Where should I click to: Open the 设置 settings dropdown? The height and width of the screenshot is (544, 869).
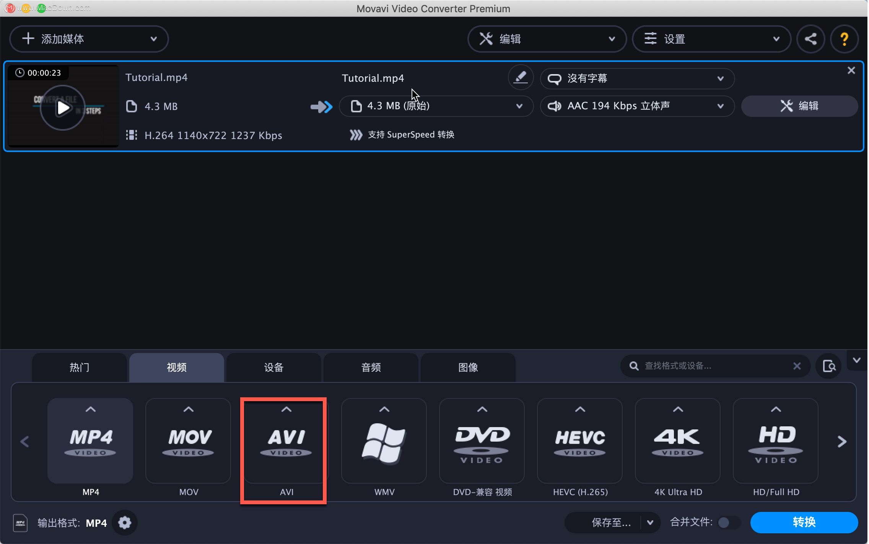coord(711,39)
